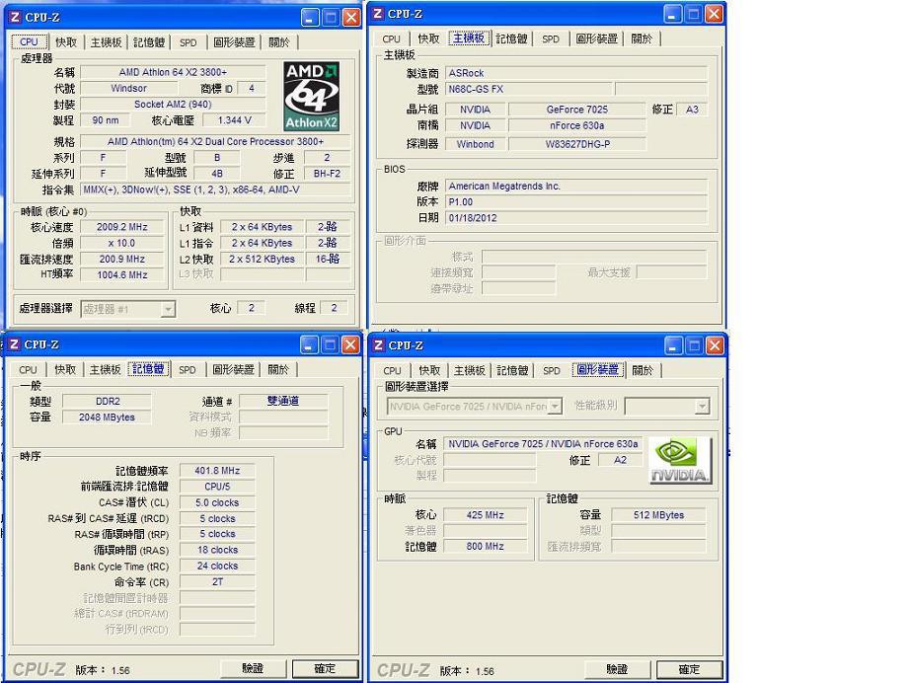910x683 pixels.
Task: Open the 處理器選擇 dropdown (處理器 #1)
Action: tap(169, 309)
